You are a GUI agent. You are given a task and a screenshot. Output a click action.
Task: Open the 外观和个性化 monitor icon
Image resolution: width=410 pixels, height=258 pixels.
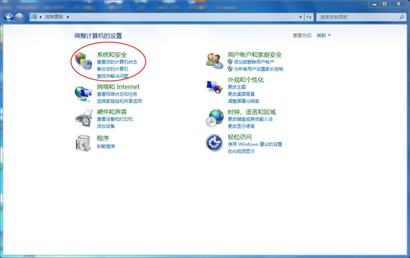tap(214, 87)
